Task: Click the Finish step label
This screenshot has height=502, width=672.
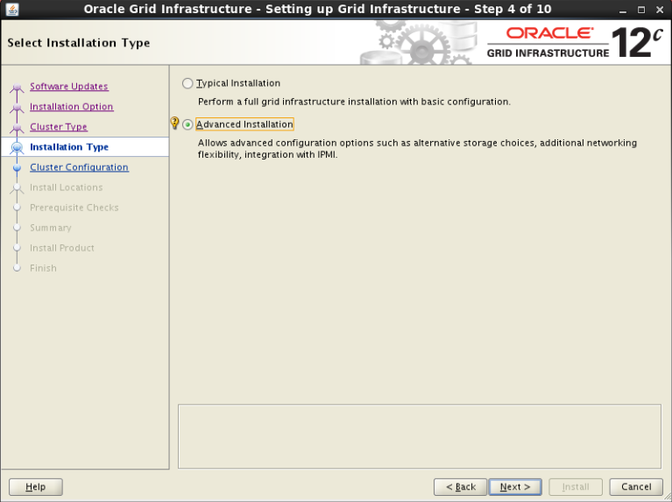Action: [x=43, y=268]
